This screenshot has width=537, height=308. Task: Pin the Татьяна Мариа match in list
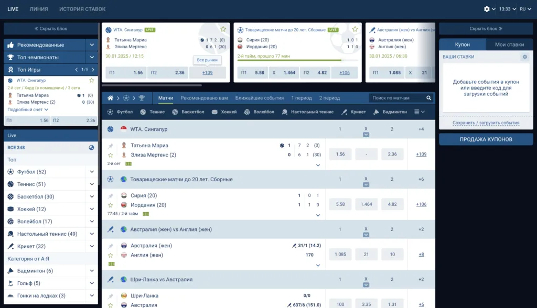[x=111, y=146]
